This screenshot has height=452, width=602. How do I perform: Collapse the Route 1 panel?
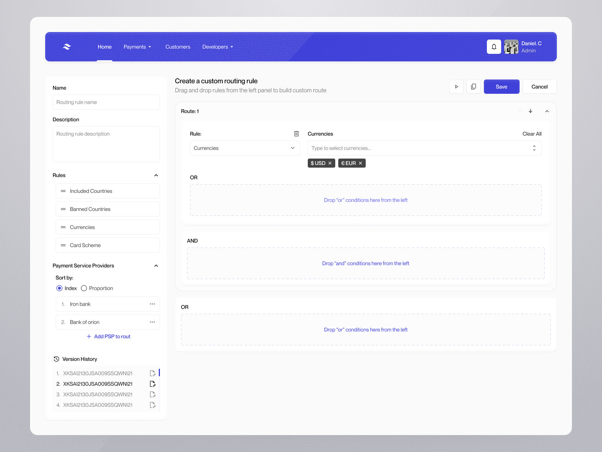[x=547, y=111]
